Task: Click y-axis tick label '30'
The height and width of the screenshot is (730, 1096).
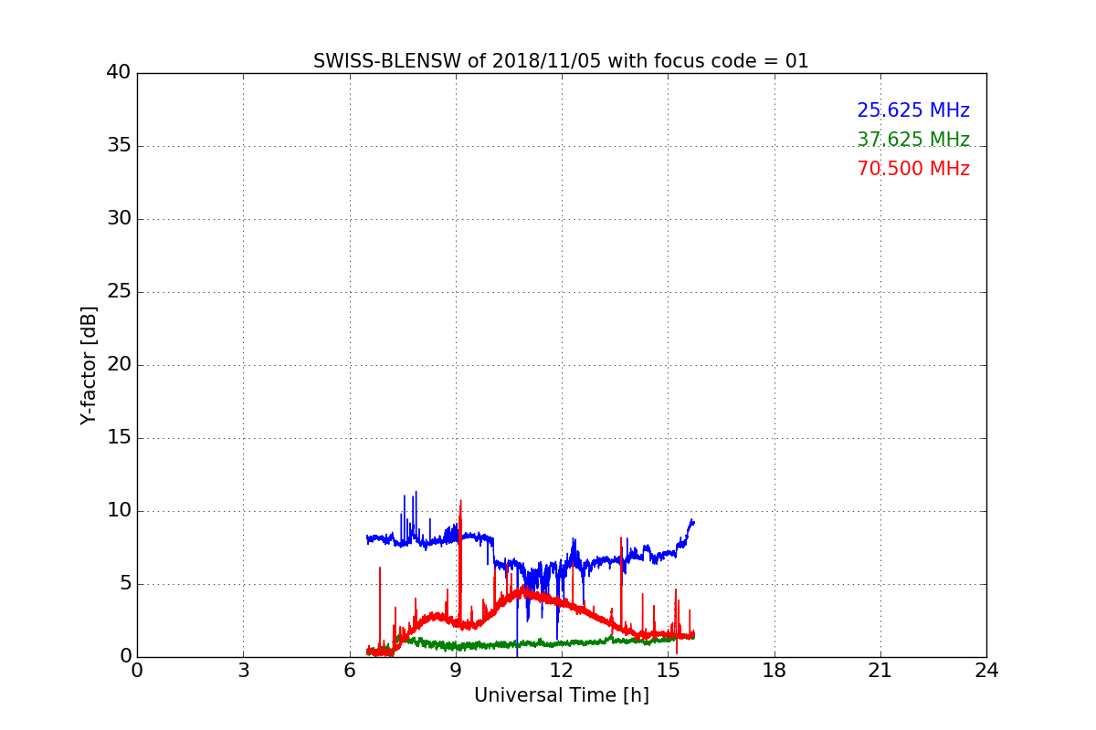Action: (x=119, y=219)
